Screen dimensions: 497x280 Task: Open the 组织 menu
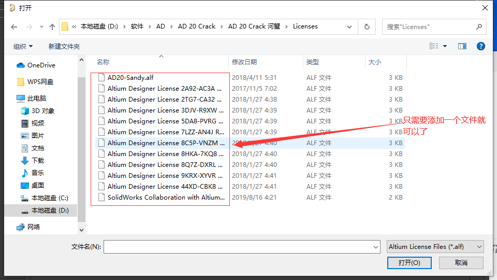[23, 46]
